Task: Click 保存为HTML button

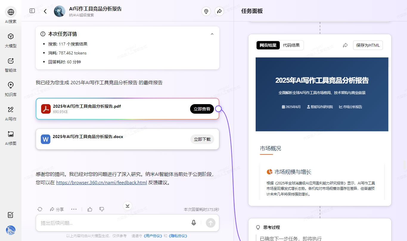Action: 368,45
